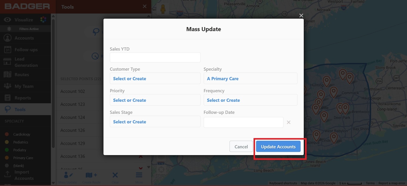This screenshot has height=186, width=407.
Task: Click the Follow-up Date field
Action: (243, 122)
